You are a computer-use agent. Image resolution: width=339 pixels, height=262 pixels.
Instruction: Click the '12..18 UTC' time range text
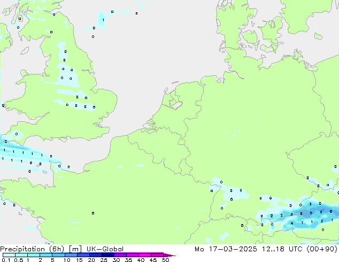click(x=283, y=249)
